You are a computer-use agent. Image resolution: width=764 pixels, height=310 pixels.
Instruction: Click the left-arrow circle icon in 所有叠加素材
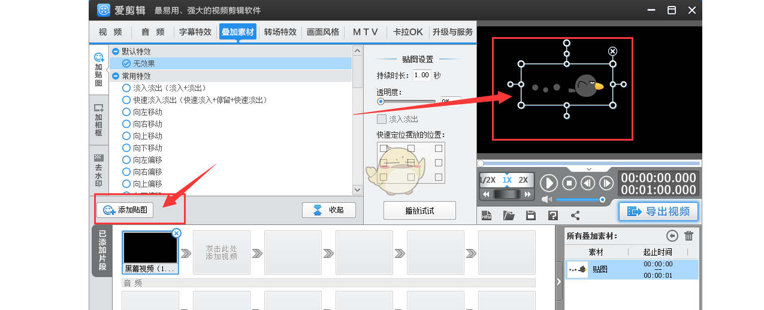click(672, 236)
